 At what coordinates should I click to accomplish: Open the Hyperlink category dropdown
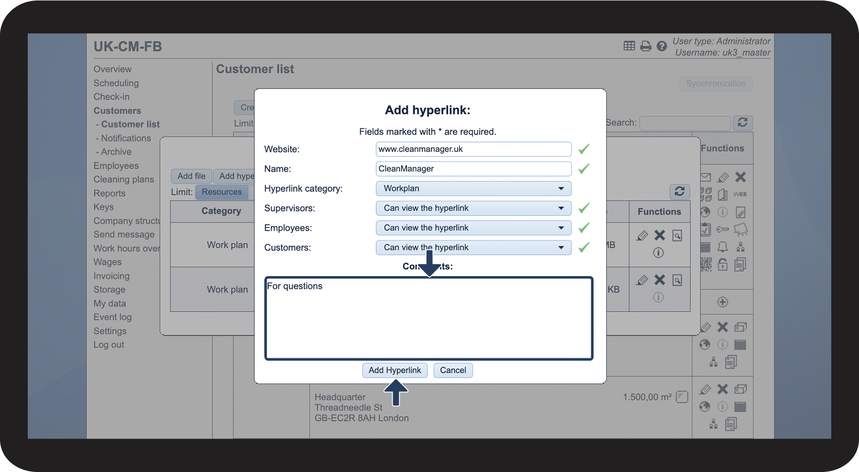[x=473, y=189]
